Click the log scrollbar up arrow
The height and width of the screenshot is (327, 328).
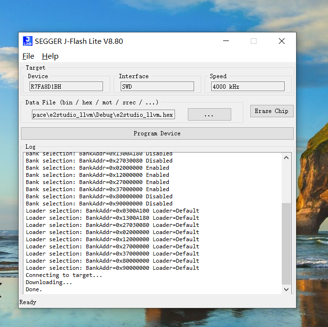coord(286,158)
